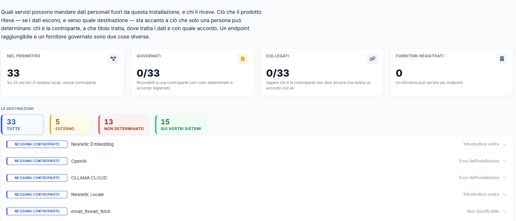Click 'Esce dall'installazione' label on OLLAMA CLOUD row
The height and width of the screenshot is (221, 516).
click(479, 177)
